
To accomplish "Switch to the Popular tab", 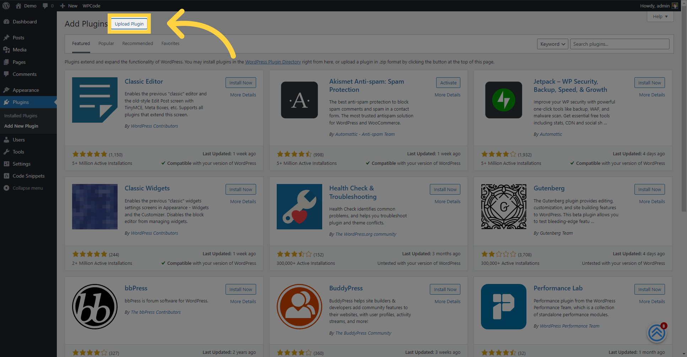I will point(106,44).
